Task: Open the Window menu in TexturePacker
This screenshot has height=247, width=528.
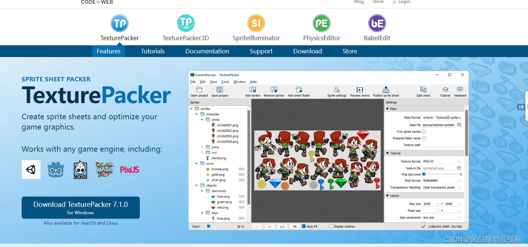Action: click(240, 82)
